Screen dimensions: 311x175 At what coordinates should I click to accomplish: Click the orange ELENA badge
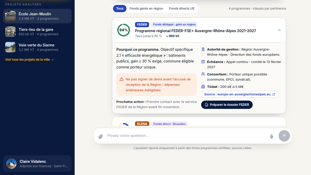142,124
